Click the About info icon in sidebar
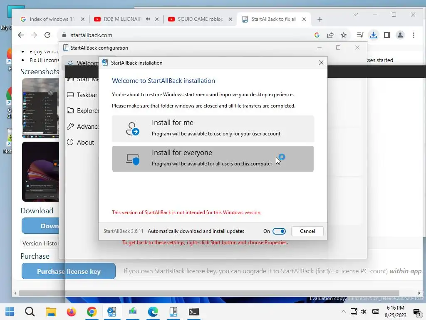426x320 pixels. pos(70,142)
